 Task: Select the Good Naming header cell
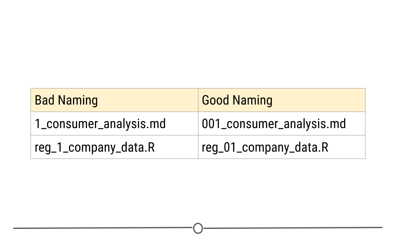click(282, 100)
